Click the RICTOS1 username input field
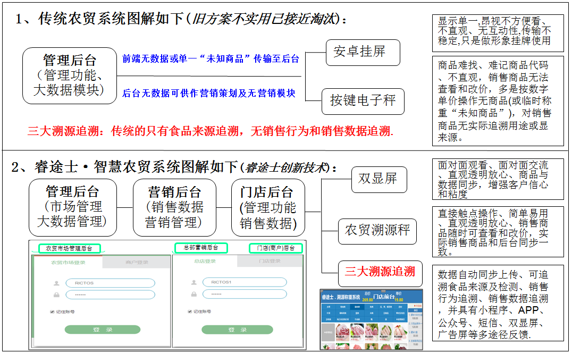Viewport: 572px width, 353px height. 245,282
